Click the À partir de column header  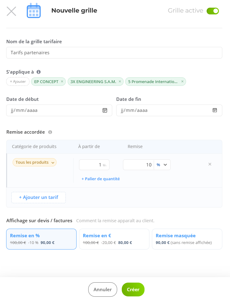(x=89, y=147)
